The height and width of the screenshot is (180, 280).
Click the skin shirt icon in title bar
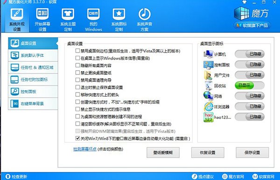(244, 2)
